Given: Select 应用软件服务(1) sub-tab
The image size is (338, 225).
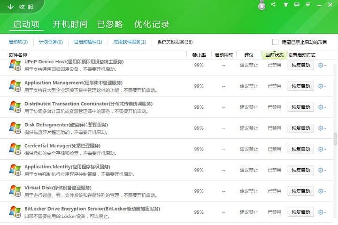Looking at the screenshot, I should tap(130, 42).
